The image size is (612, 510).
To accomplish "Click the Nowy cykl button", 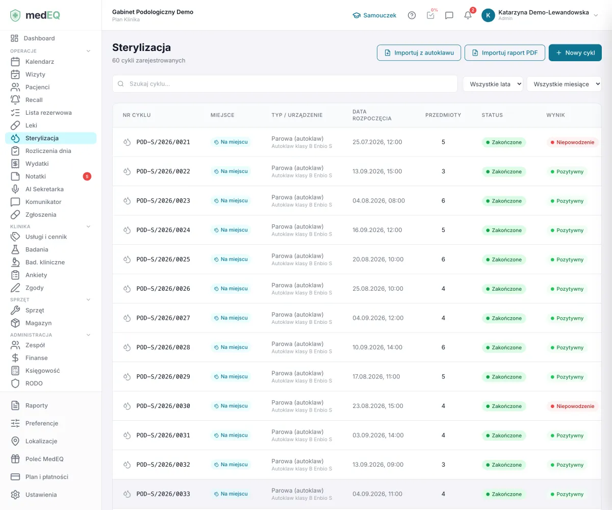I will pyautogui.click(x=575, y=53).
